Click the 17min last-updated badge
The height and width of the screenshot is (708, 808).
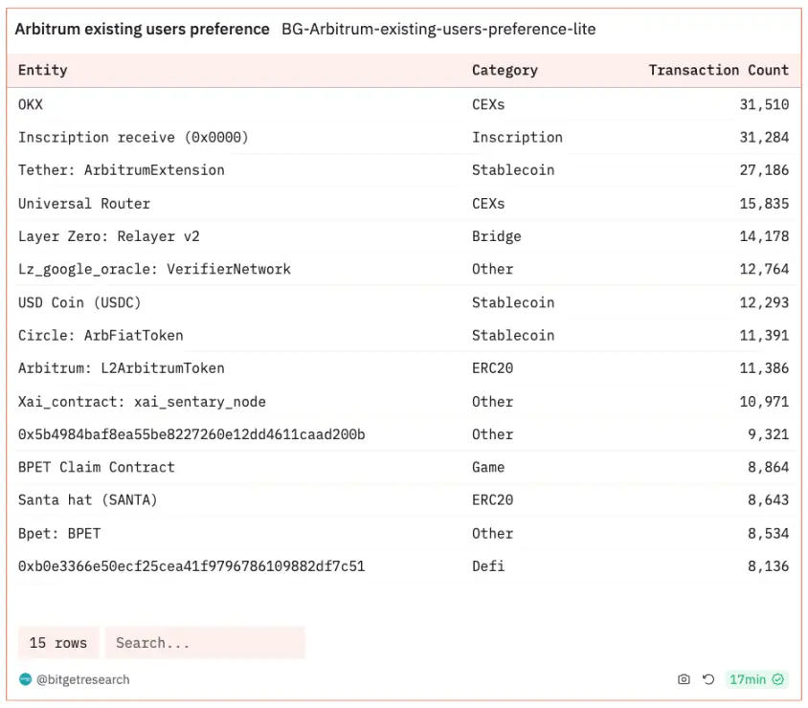point(748,679)
